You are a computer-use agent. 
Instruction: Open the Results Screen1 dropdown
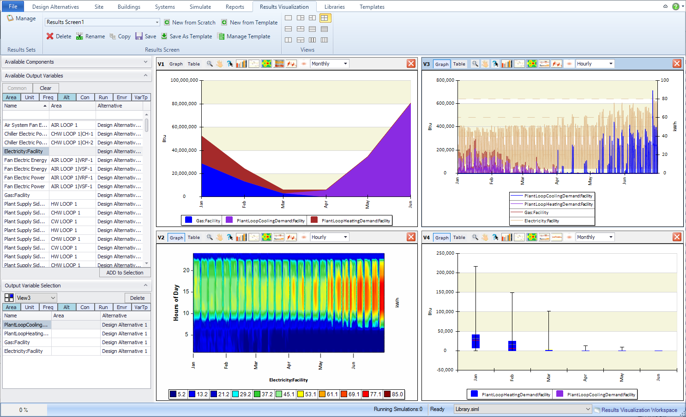157,22
